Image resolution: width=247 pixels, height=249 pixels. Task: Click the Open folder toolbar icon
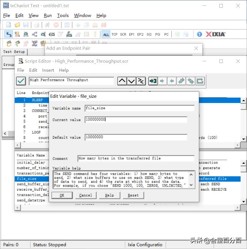pos(17,25)
